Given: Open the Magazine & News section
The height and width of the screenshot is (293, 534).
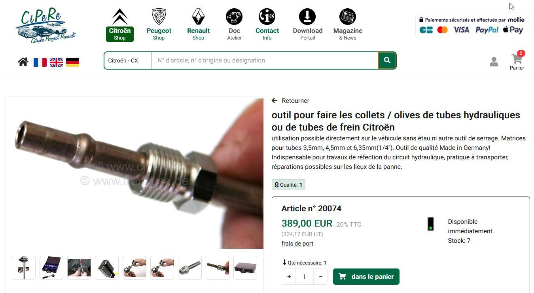Looking at the screenshot, I should 348,25.
